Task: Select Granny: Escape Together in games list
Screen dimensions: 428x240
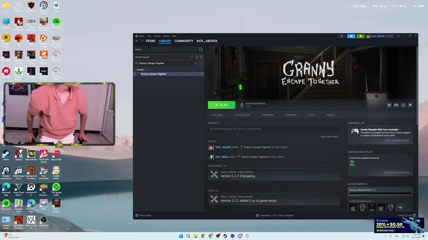Action: 169,74
